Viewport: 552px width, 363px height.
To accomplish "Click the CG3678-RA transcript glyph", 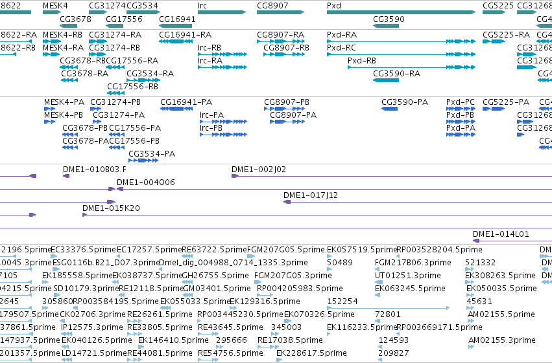I will (x=69, y=80).
